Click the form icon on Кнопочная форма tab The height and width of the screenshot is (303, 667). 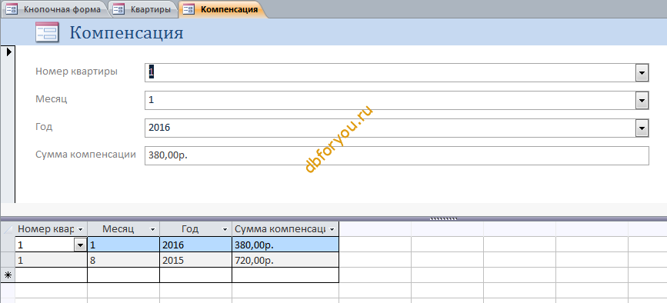[12, 9]
